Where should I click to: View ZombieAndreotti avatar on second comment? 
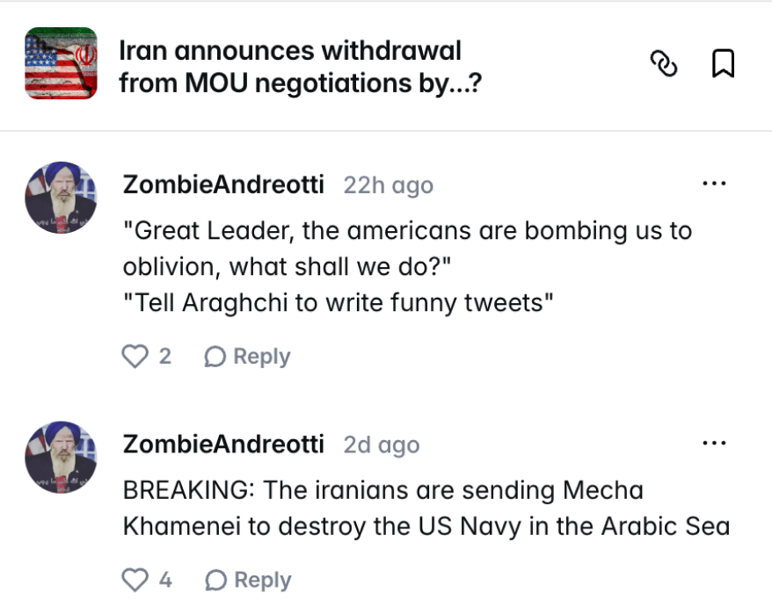pyautogui.click(x=61, y=457)
